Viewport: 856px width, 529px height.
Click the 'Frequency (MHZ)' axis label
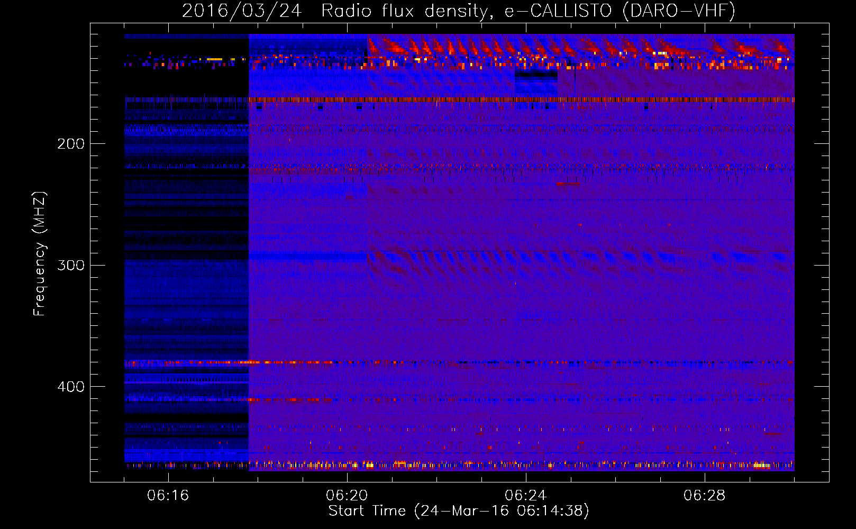coord(40,253)
